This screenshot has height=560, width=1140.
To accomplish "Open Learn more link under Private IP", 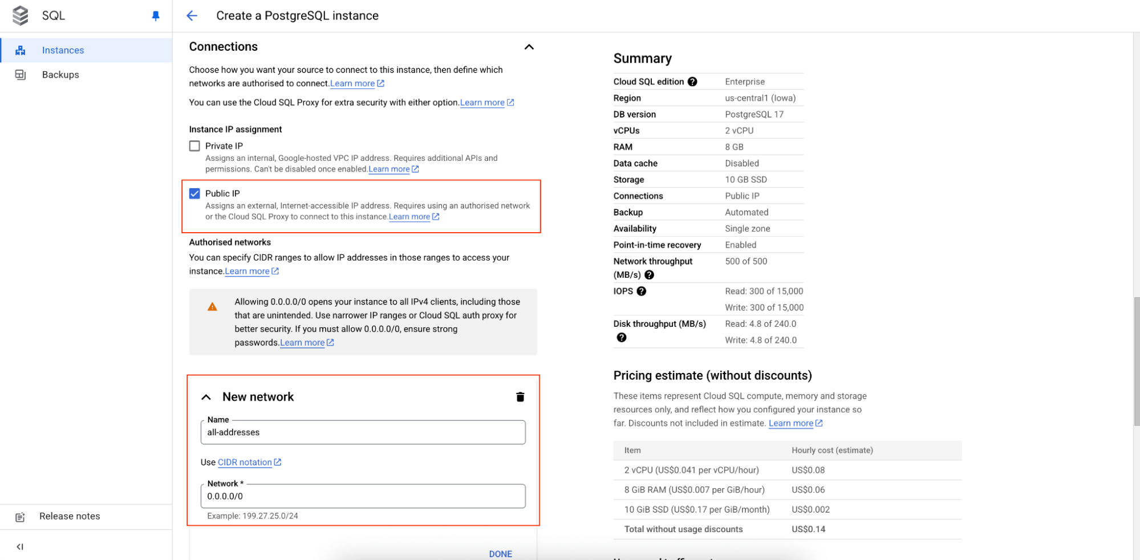I will tap(389, 169).
